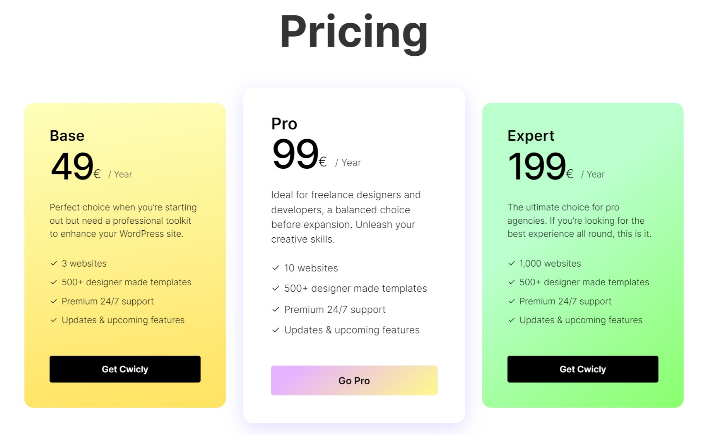This screenshot has width=713, height=435.
Task: Click checkmark next to Pro Updates & upcoming features
Action: click(276, 330)
